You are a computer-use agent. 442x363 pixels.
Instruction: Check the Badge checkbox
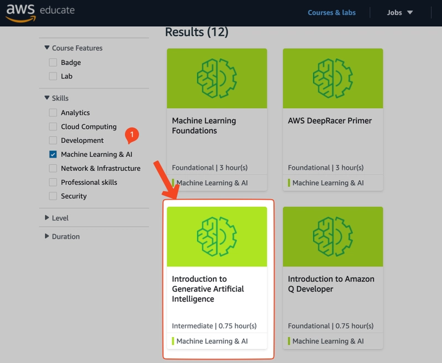[53, 62]
